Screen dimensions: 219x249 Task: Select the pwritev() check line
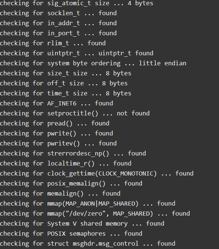58,143
